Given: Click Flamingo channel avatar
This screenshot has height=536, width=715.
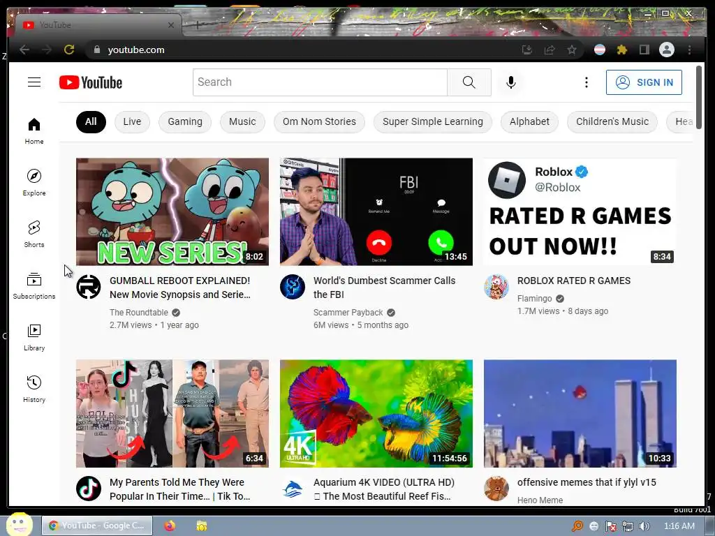Looking at the screenshot, I should 496,287.
